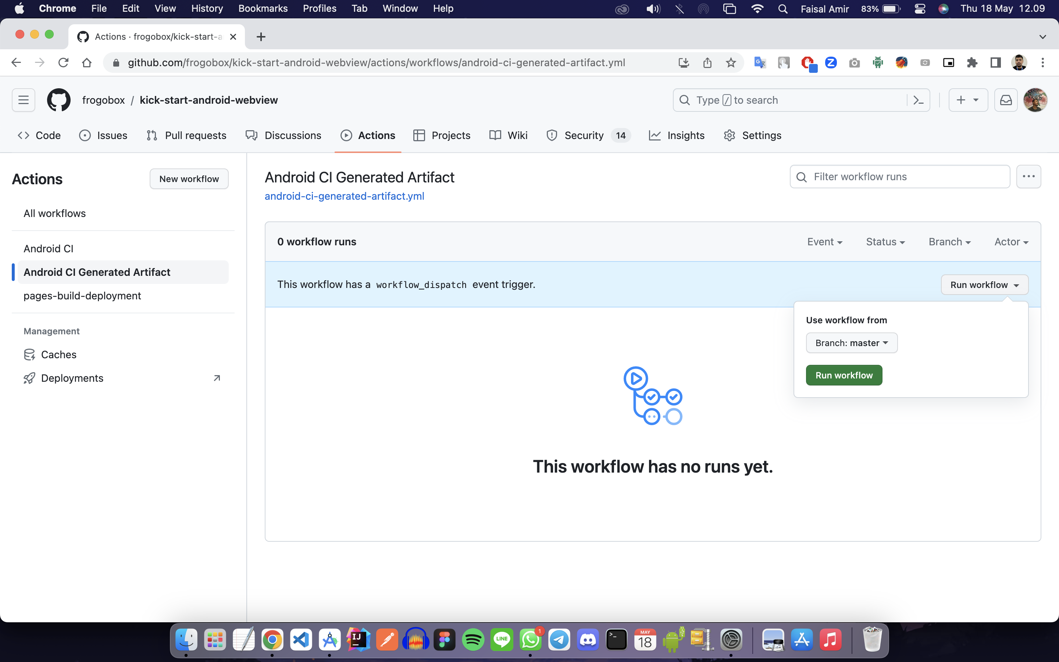1059x662 pixels.
Task: Click the GitHub Octocat logo
Action: (58, 100)
